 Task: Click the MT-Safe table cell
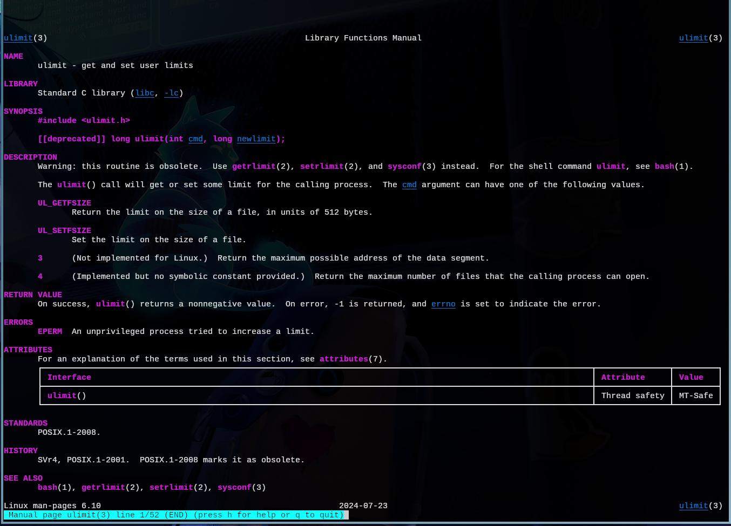pos(696,396)
